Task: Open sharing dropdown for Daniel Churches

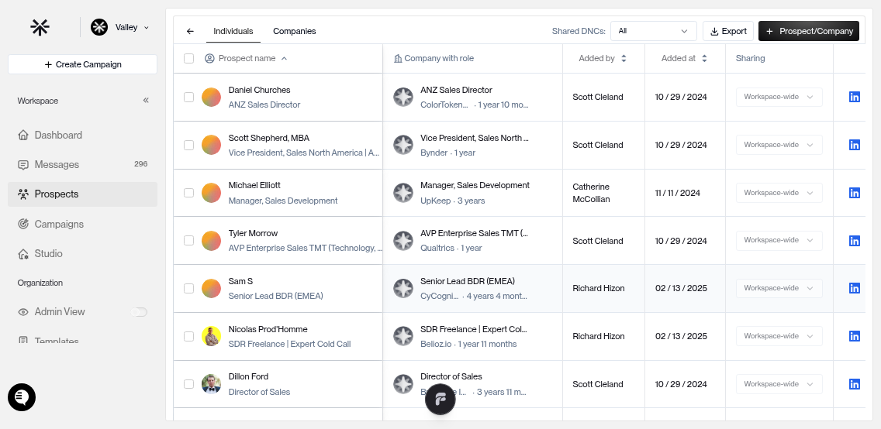Action: [779, 97]
